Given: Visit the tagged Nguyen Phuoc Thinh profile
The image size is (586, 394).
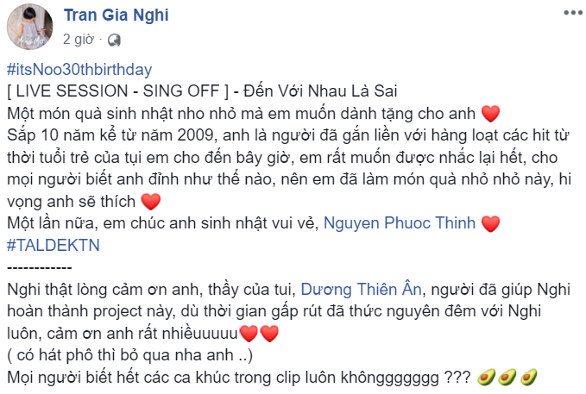Looking at the screenshot, I should pos(399,223).
